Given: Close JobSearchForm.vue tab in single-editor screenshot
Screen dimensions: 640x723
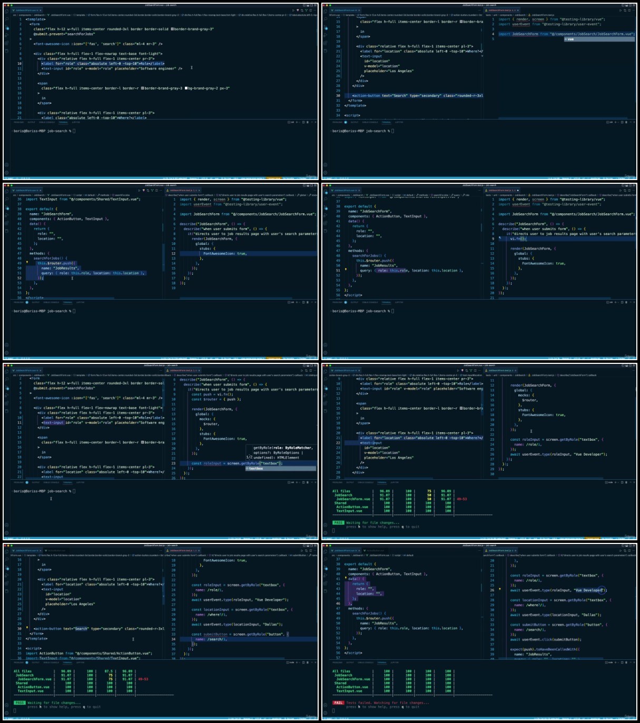Looking at the screenshot, I should (x=41, y=10).
